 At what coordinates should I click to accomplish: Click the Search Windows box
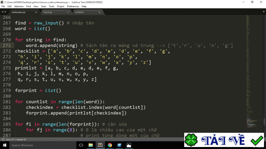coord(43,145)
